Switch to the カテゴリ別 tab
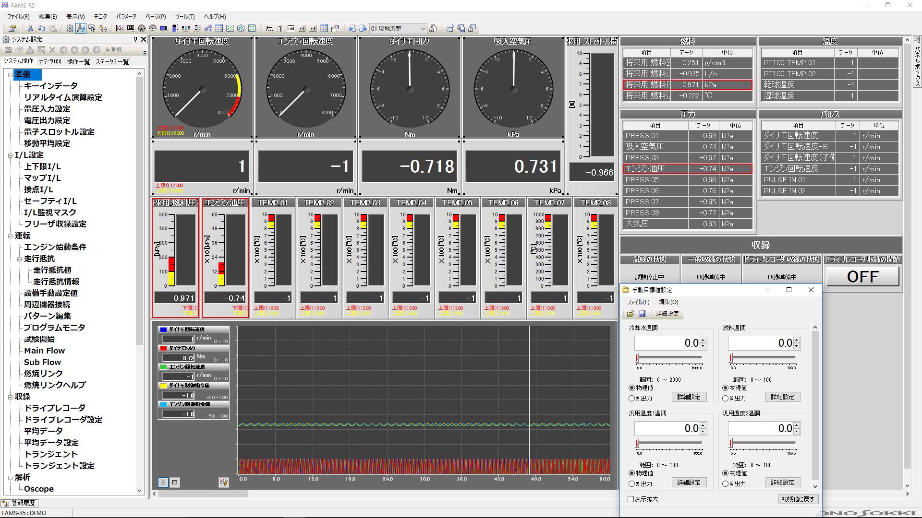This screenshot has width=922, height=518. pos(50,62)
